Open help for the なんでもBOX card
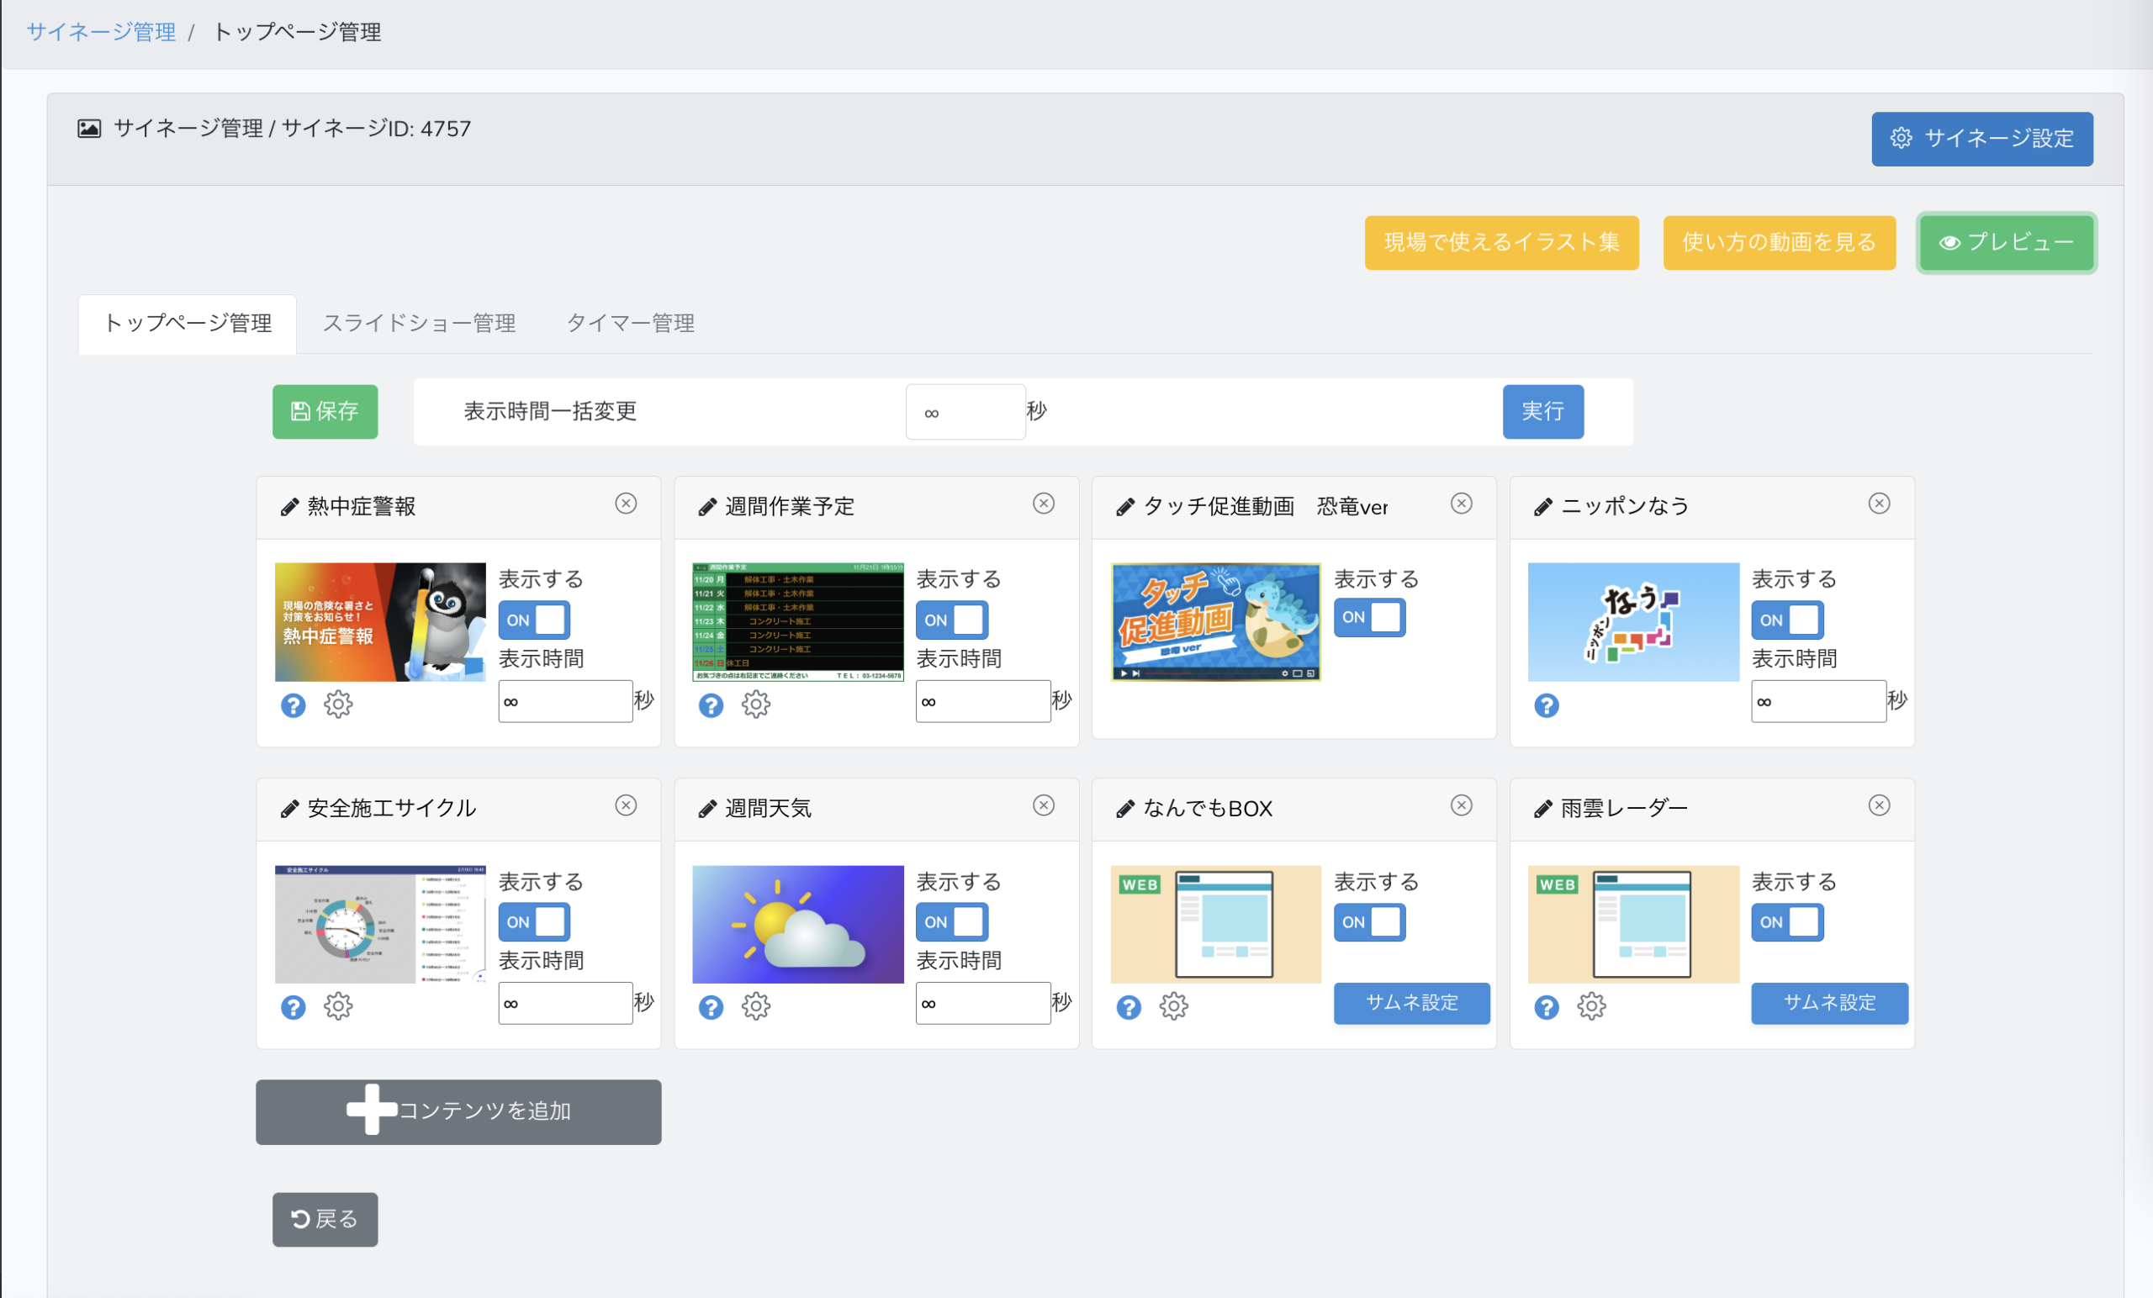Image resolution: width=2153 pixels, height=1298 pixels. (1129, 1008)
